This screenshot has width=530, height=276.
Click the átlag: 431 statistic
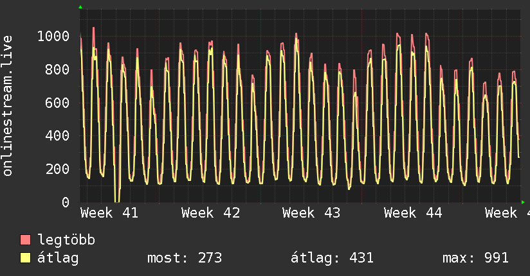click(332, 258)
